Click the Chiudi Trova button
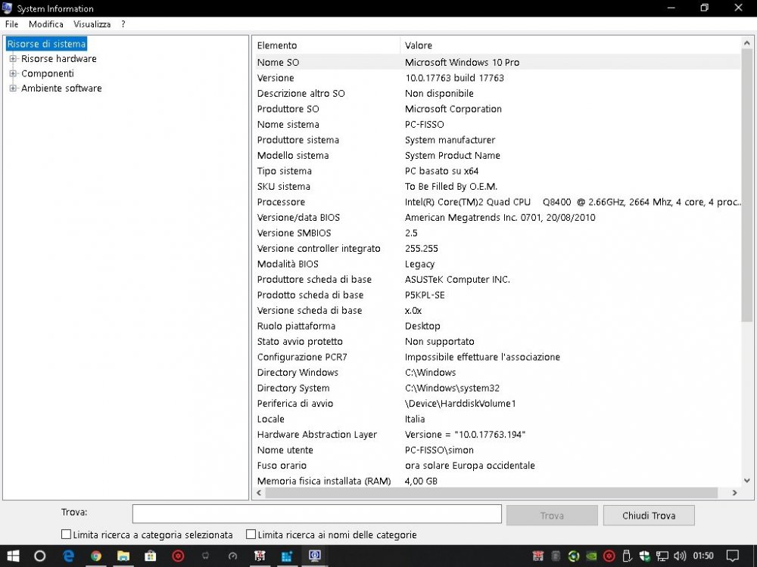This screenshot has height=567, width=757. [649, 516]
